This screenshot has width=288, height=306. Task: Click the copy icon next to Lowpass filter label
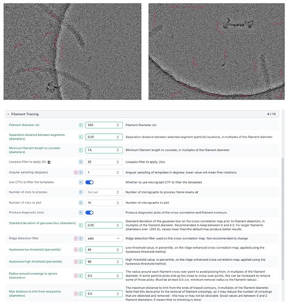49,162
